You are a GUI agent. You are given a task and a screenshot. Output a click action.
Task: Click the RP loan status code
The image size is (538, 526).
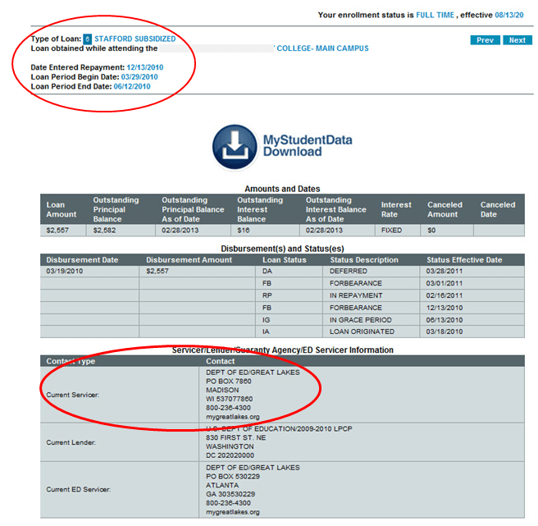267,295
